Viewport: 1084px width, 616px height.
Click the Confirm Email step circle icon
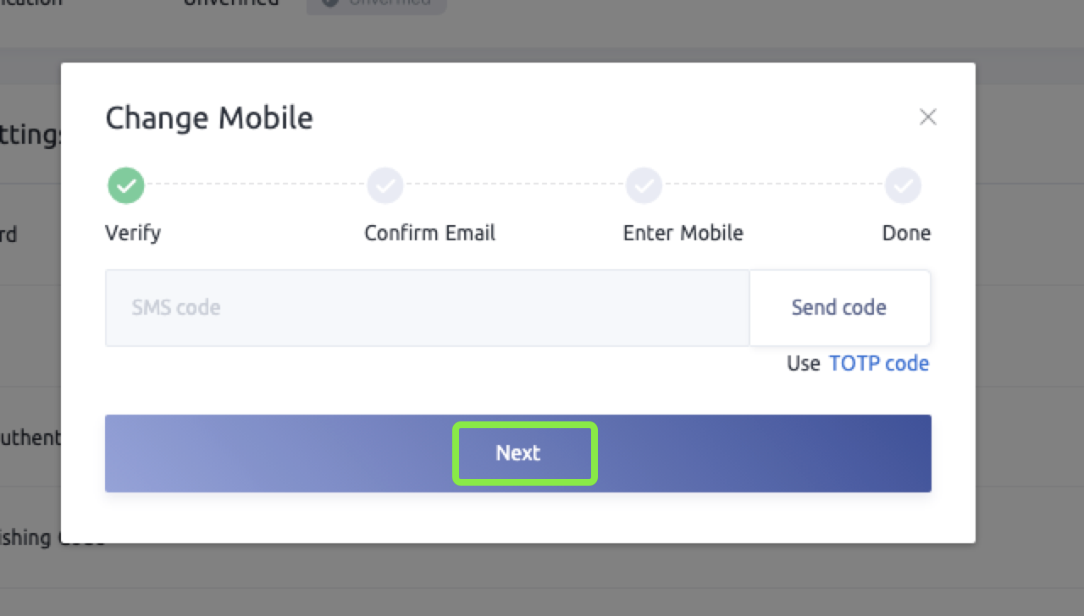pyautogui.click(x=385, y=185)
